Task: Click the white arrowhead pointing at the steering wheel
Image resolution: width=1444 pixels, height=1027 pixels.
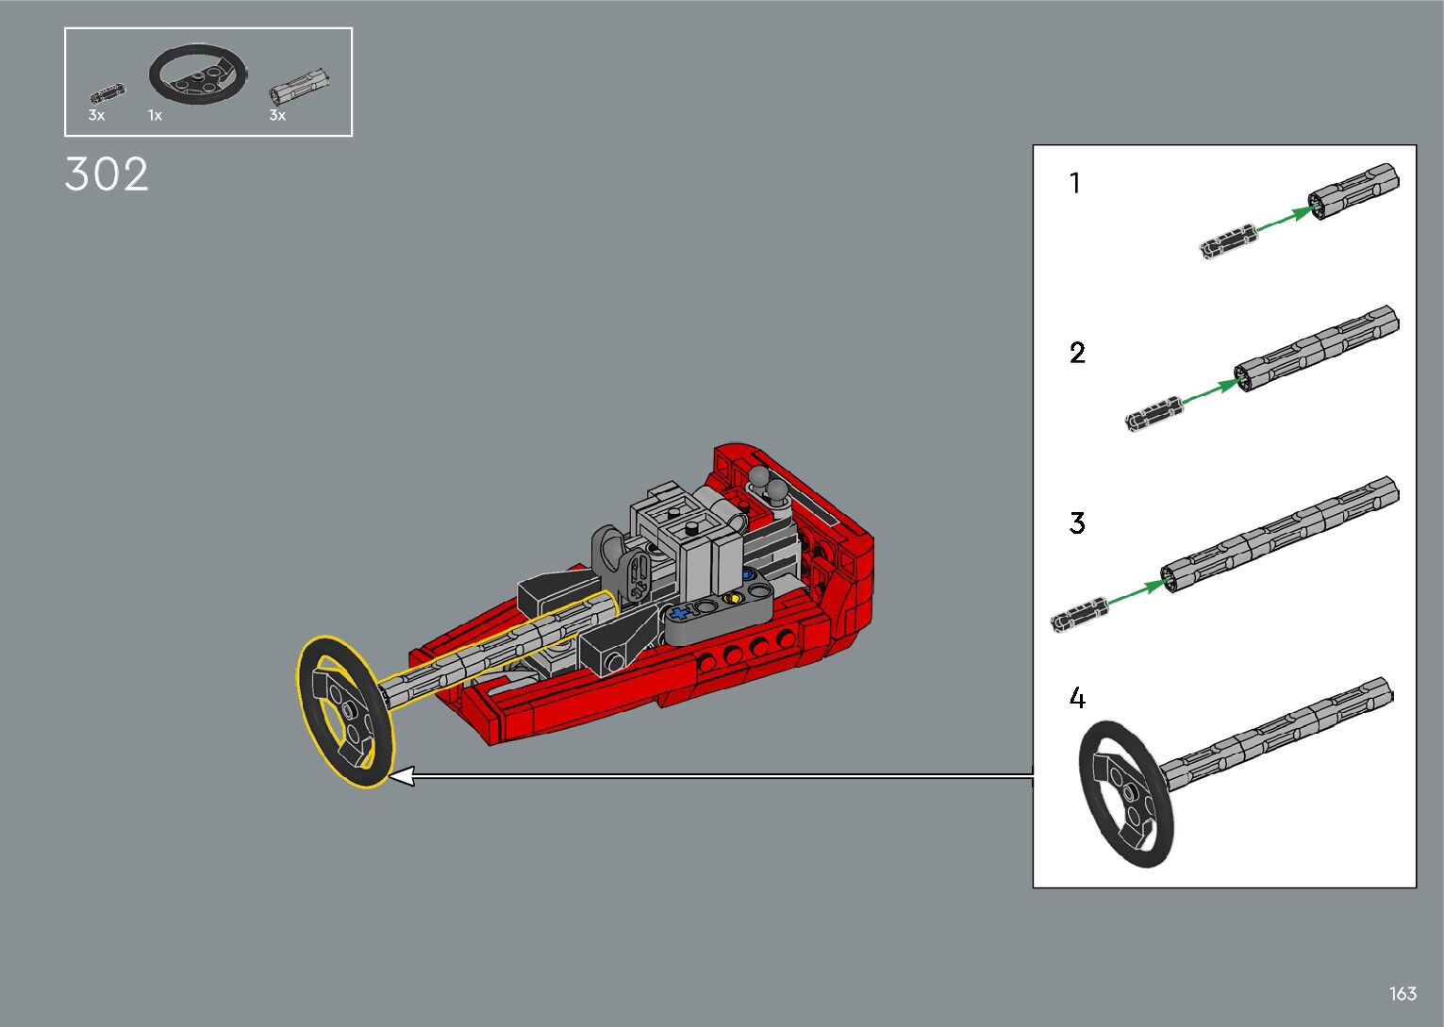Action: [402, 776]
